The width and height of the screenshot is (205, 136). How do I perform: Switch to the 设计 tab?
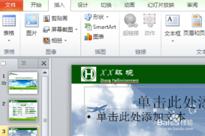(x=83, y=5)
